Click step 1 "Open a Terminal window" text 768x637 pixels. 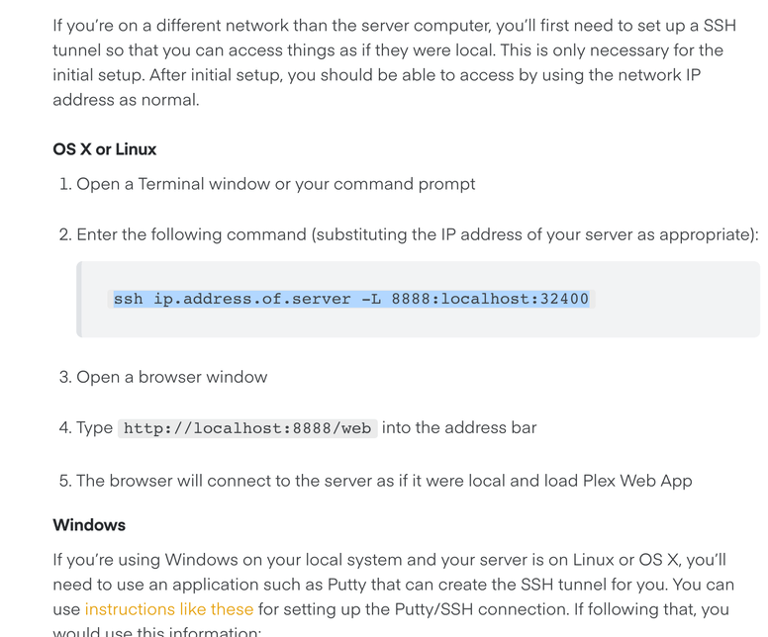click(275, 184)
